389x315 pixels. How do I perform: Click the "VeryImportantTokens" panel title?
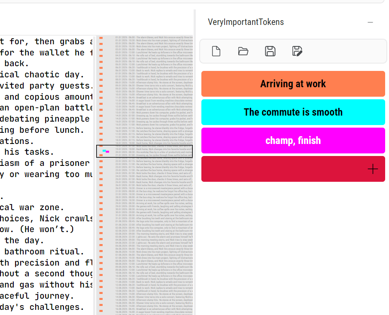pyautogui.click(x=246, y=22)
